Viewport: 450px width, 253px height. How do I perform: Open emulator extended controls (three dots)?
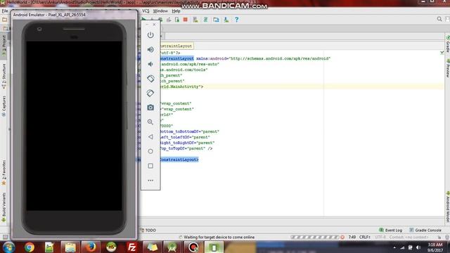150,181
